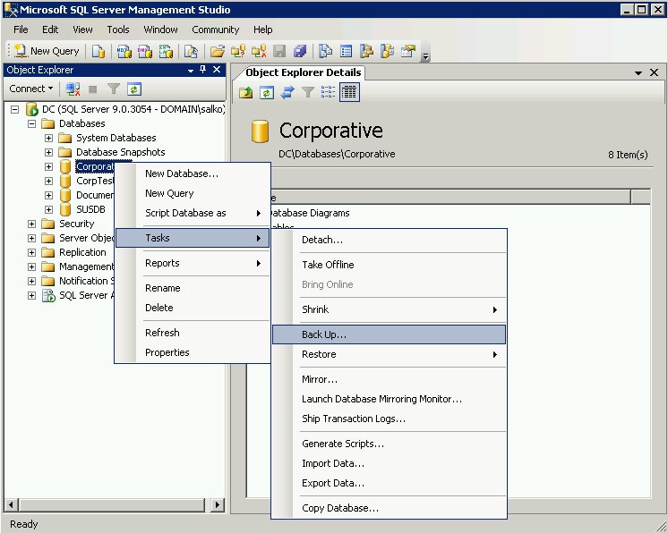
Task: Switch Details pane to Report view
Action: click(349, 92)
